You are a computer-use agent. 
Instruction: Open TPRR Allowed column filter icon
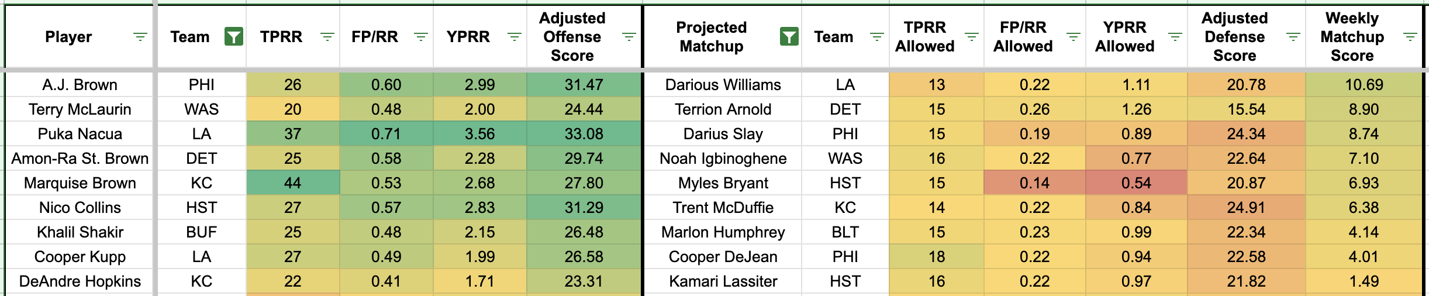click(971, 37)
